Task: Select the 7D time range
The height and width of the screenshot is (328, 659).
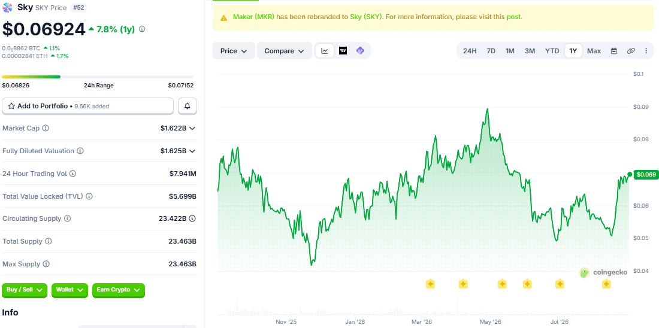Action: [491, 51]
